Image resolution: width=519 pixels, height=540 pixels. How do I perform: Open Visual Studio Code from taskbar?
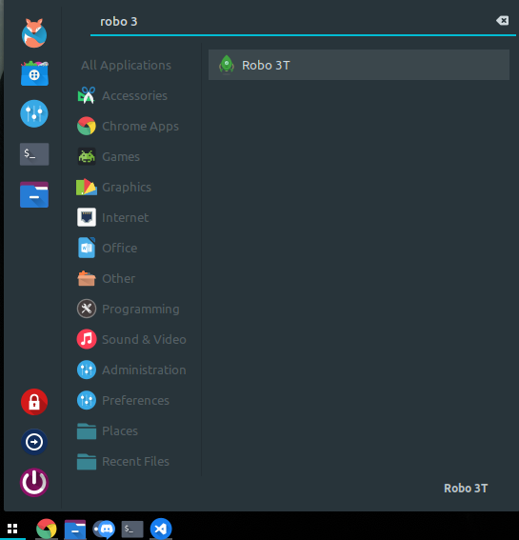click(161, 529)
